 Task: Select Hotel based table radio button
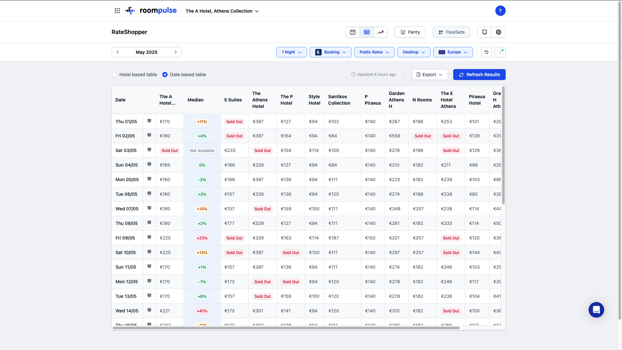coord(114,75)
